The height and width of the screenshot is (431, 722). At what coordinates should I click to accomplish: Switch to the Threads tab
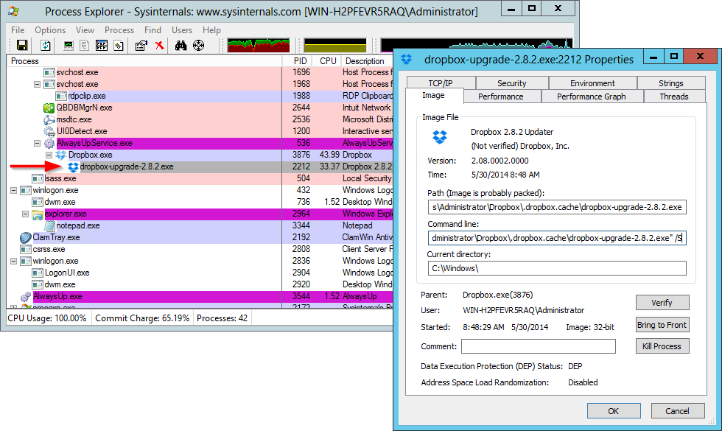(x=674, y=97)
